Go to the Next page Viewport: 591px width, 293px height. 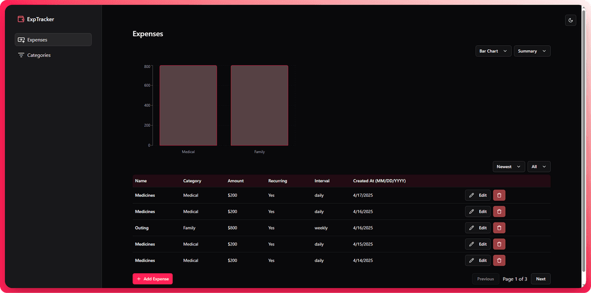click(541, 279)
